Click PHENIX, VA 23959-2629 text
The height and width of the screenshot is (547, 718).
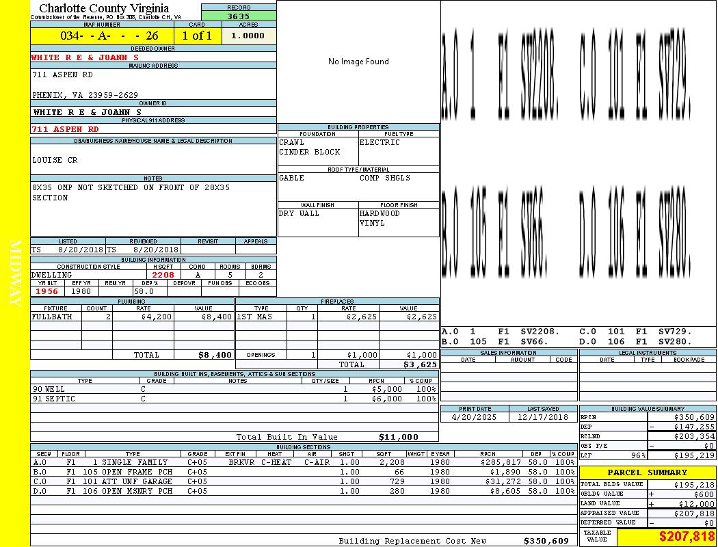tap(85, 95)
